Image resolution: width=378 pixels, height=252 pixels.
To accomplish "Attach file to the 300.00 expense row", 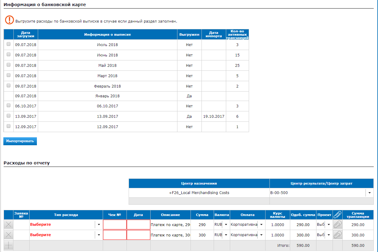I will [337, 235].
